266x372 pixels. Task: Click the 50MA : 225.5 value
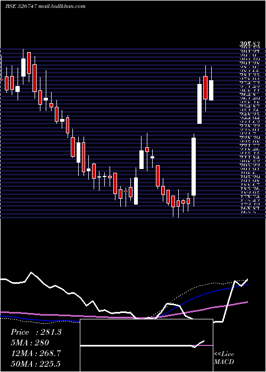point(36,363)
